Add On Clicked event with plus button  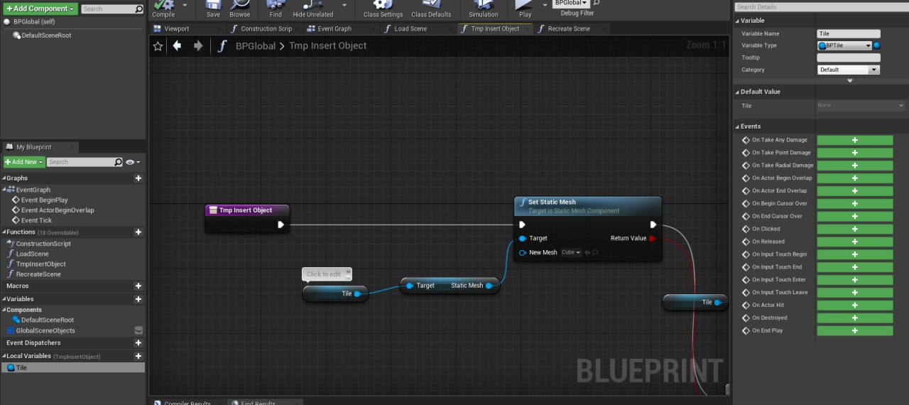pyautogui.click(x=855, y=229)
